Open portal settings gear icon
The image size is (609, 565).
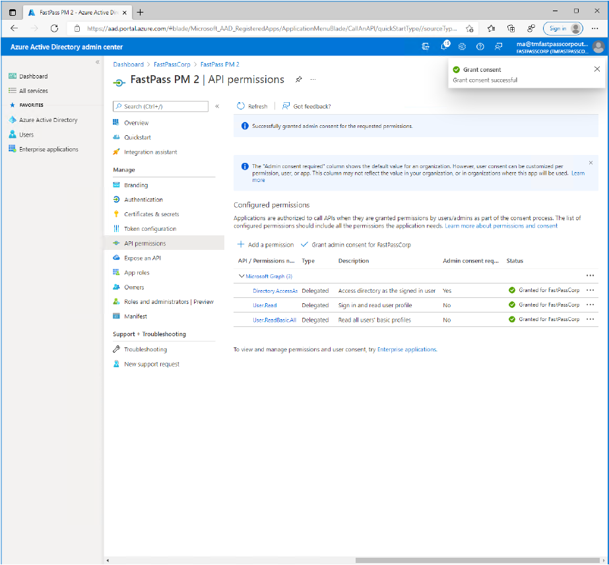(462, 47)
